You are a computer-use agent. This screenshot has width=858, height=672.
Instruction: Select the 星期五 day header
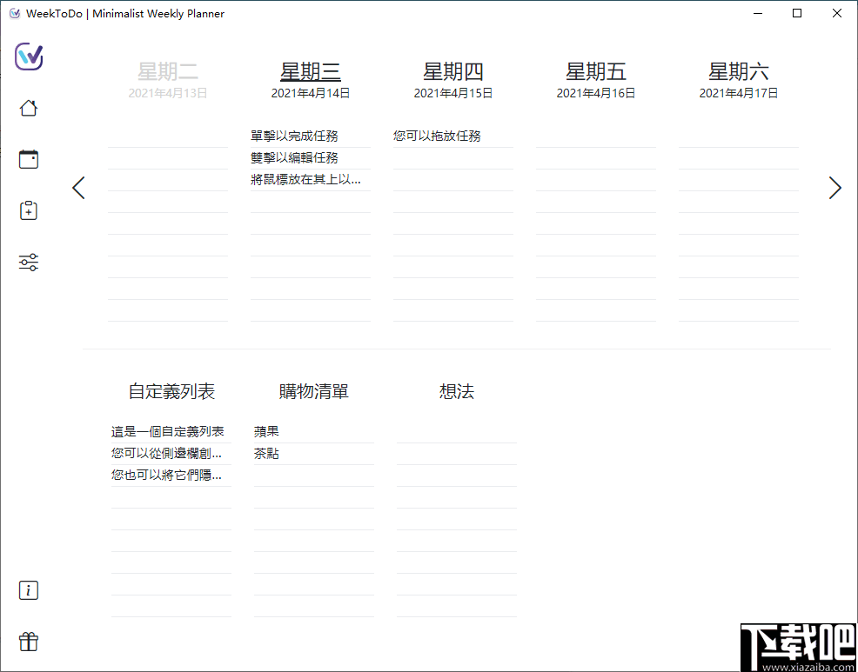(x=596, y=71)
